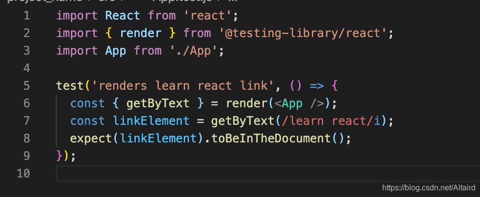
Task: Click getByText in the line 6 destructuring
Action: pos(158,103)
